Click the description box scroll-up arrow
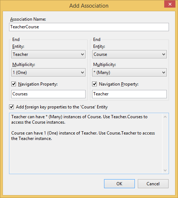The width and height of the screenshot is (178, 198). coord(165,117)
